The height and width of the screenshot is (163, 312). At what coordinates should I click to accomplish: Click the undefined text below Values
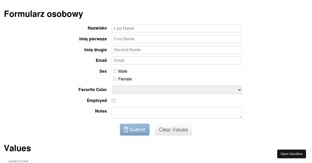tap(18, 161)
